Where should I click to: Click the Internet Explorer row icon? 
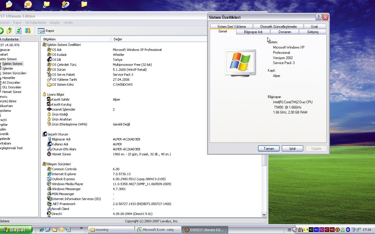(49, 174)
